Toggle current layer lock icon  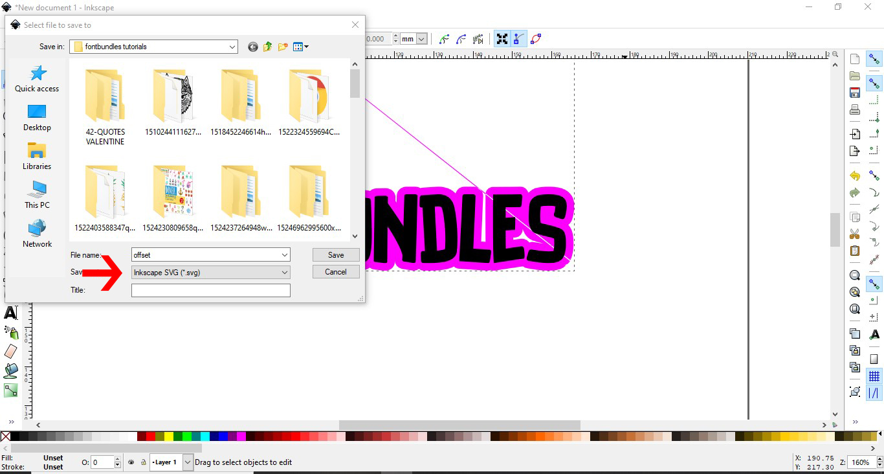pos(143,462)
